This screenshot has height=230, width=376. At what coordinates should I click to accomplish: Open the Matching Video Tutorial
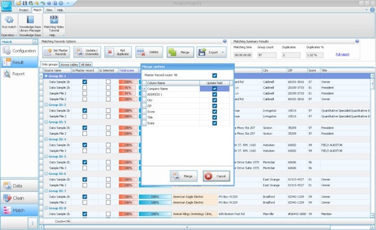(x=54, y=24)
